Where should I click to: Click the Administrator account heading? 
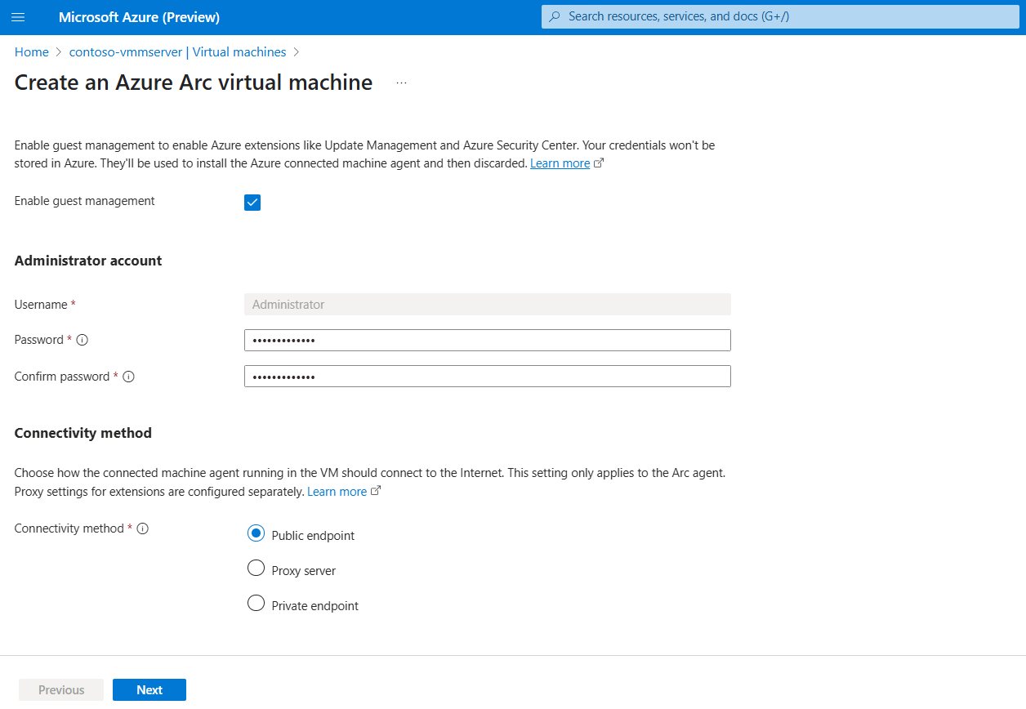[x=88, y=261]
